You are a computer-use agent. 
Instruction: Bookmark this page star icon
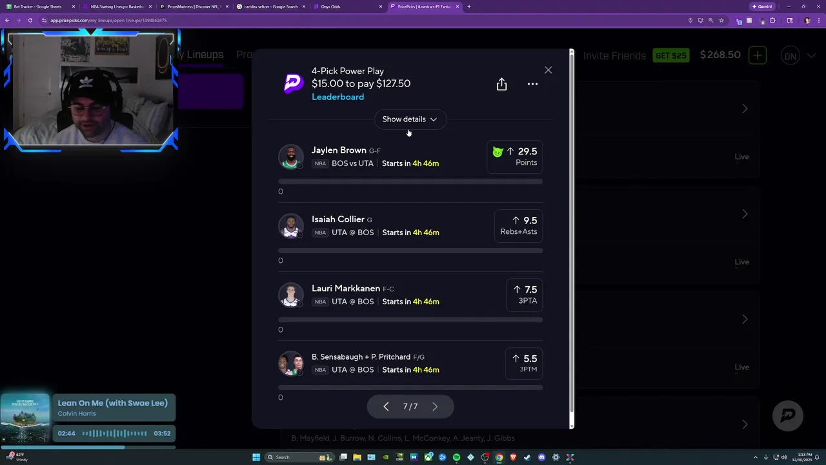(721, 20)
